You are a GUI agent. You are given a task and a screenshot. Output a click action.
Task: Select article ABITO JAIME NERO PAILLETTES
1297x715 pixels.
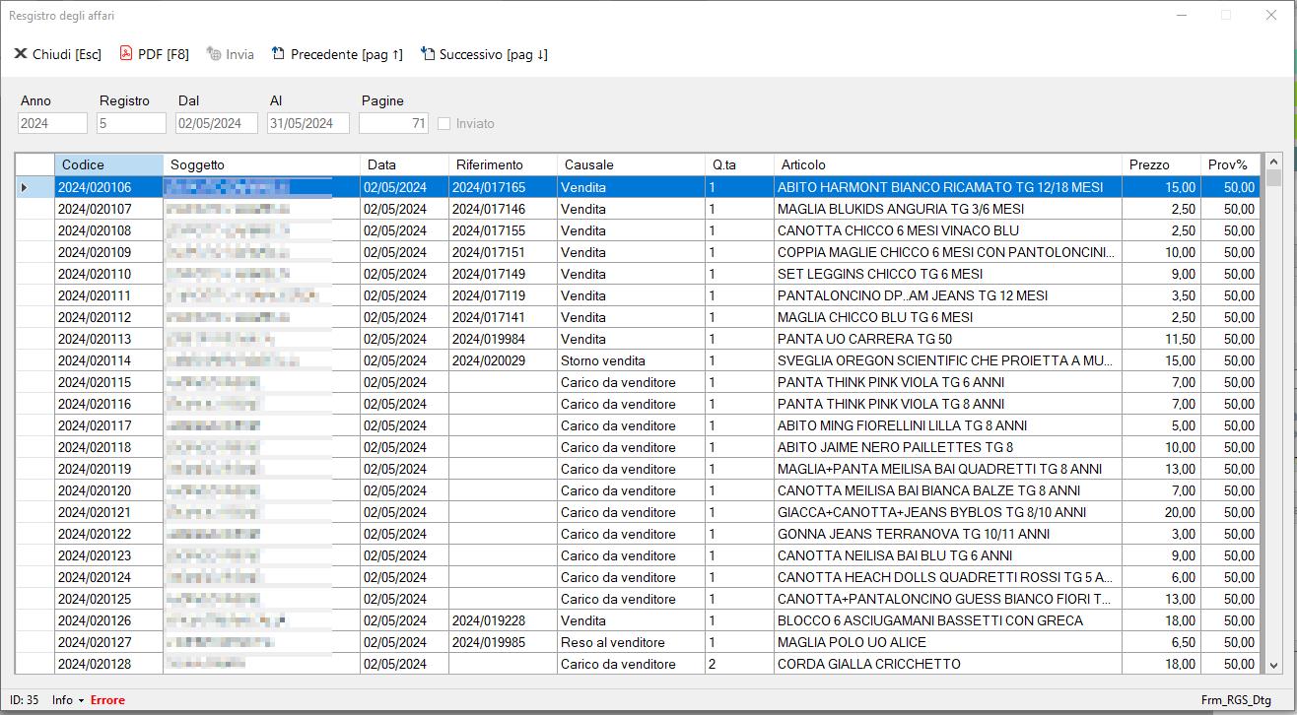coord(948,447)
